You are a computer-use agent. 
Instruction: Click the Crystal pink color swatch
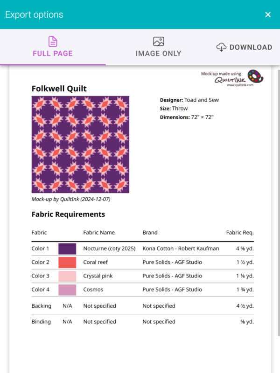coord(67,276)
